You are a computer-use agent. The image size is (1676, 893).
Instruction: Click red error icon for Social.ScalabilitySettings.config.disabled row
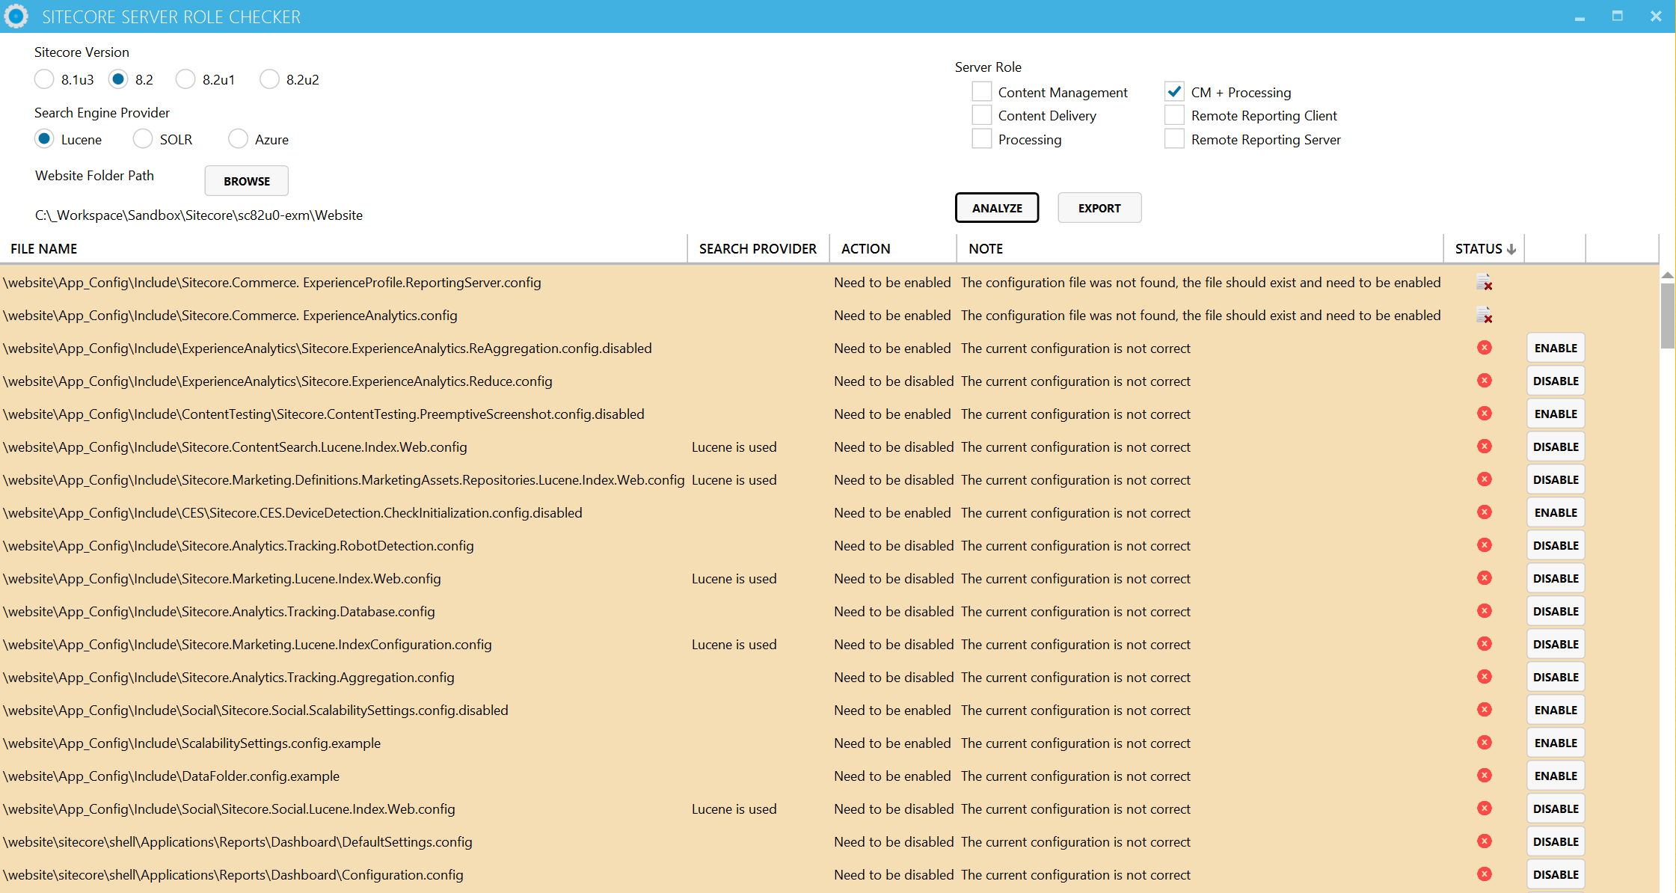click(1485, 710)
